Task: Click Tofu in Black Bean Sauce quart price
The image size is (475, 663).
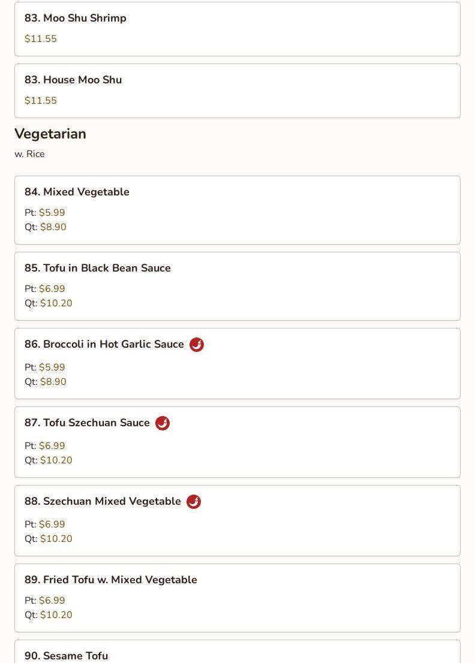Action: point(56,303)
